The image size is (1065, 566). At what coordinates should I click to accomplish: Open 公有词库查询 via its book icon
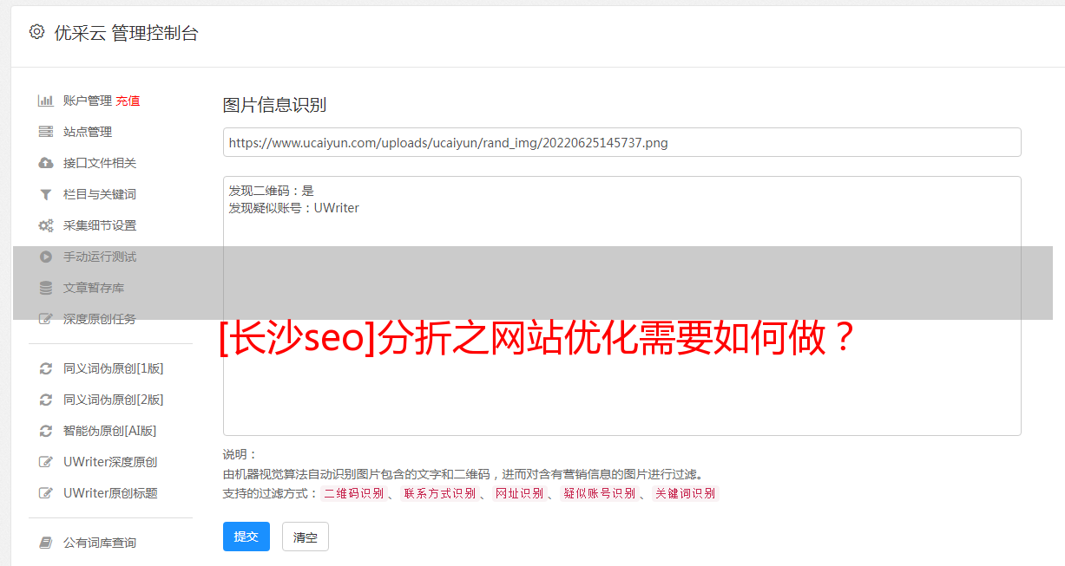tap(46, 543)
